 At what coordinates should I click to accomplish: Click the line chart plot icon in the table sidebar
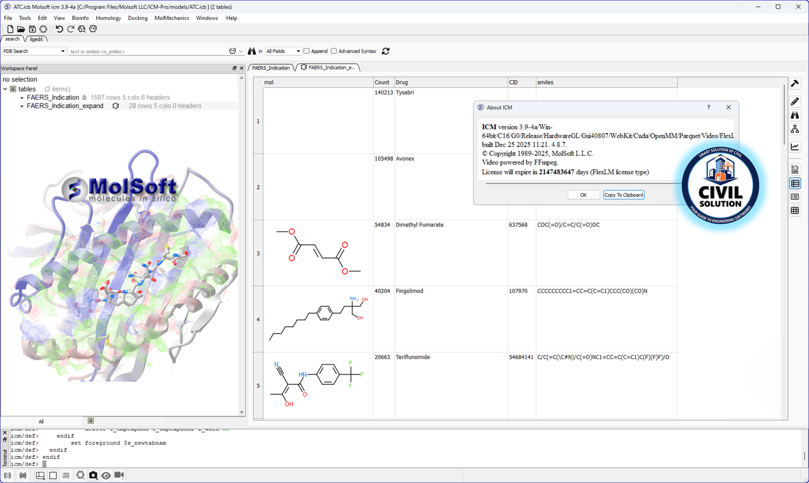point(795,147)
